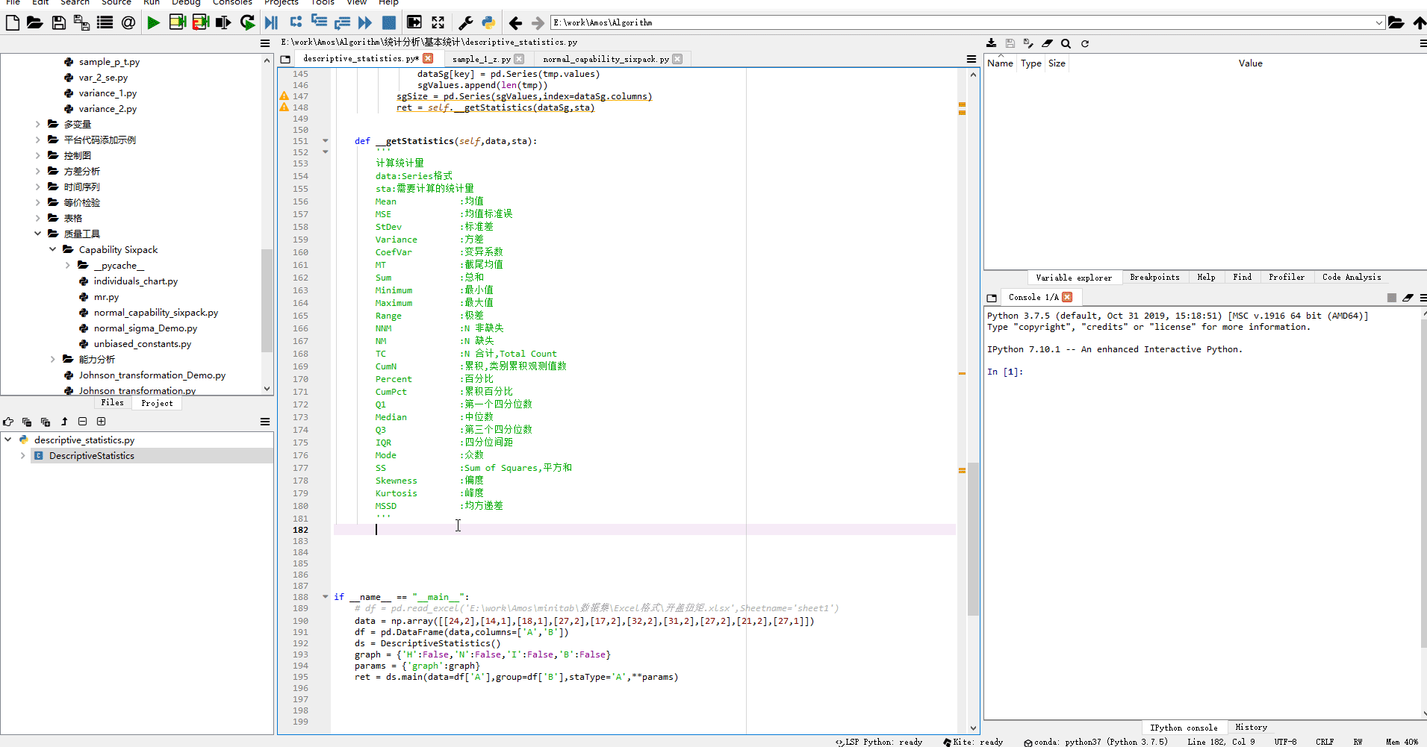Viewport: 1427px width, 747px height.
Task: Click the @ symbol finder icon
Action: [x=128, y=22]
